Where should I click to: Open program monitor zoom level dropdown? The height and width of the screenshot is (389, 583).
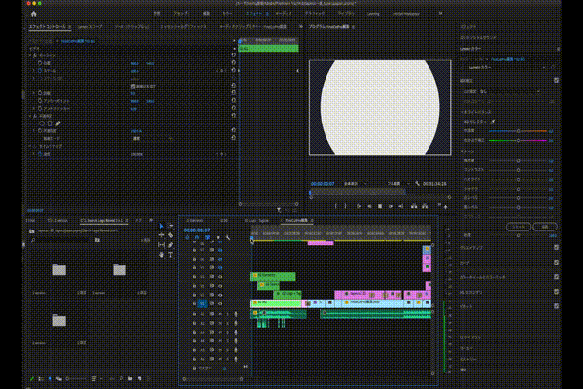click(x=355, y=184)
